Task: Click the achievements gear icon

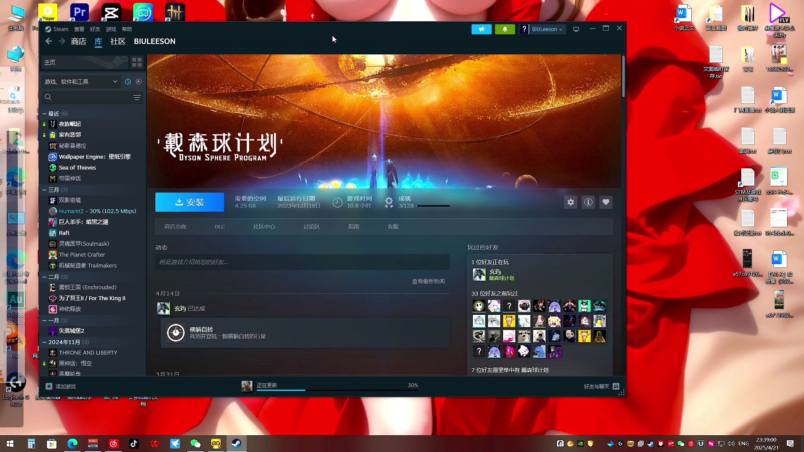Action: [x=389, y=203]
